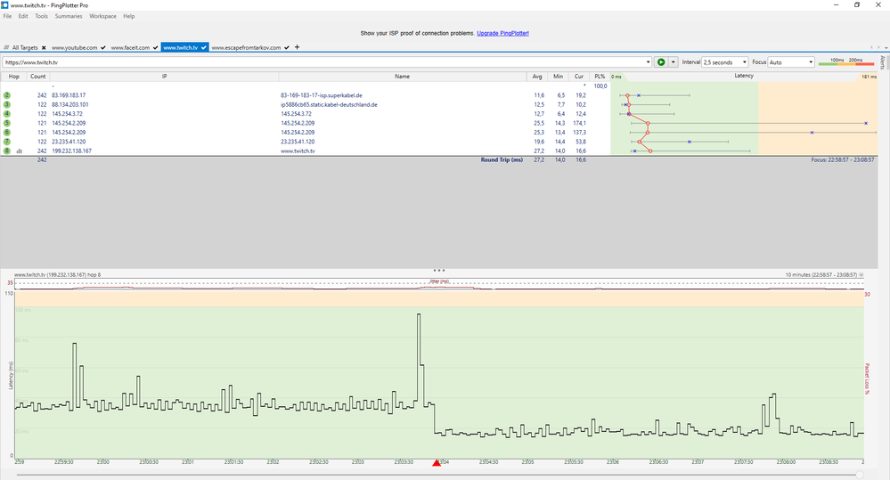Viewport: 890px width, 480px height.
Task: Click the green hop 6 circle
Action: pos(7,132)
